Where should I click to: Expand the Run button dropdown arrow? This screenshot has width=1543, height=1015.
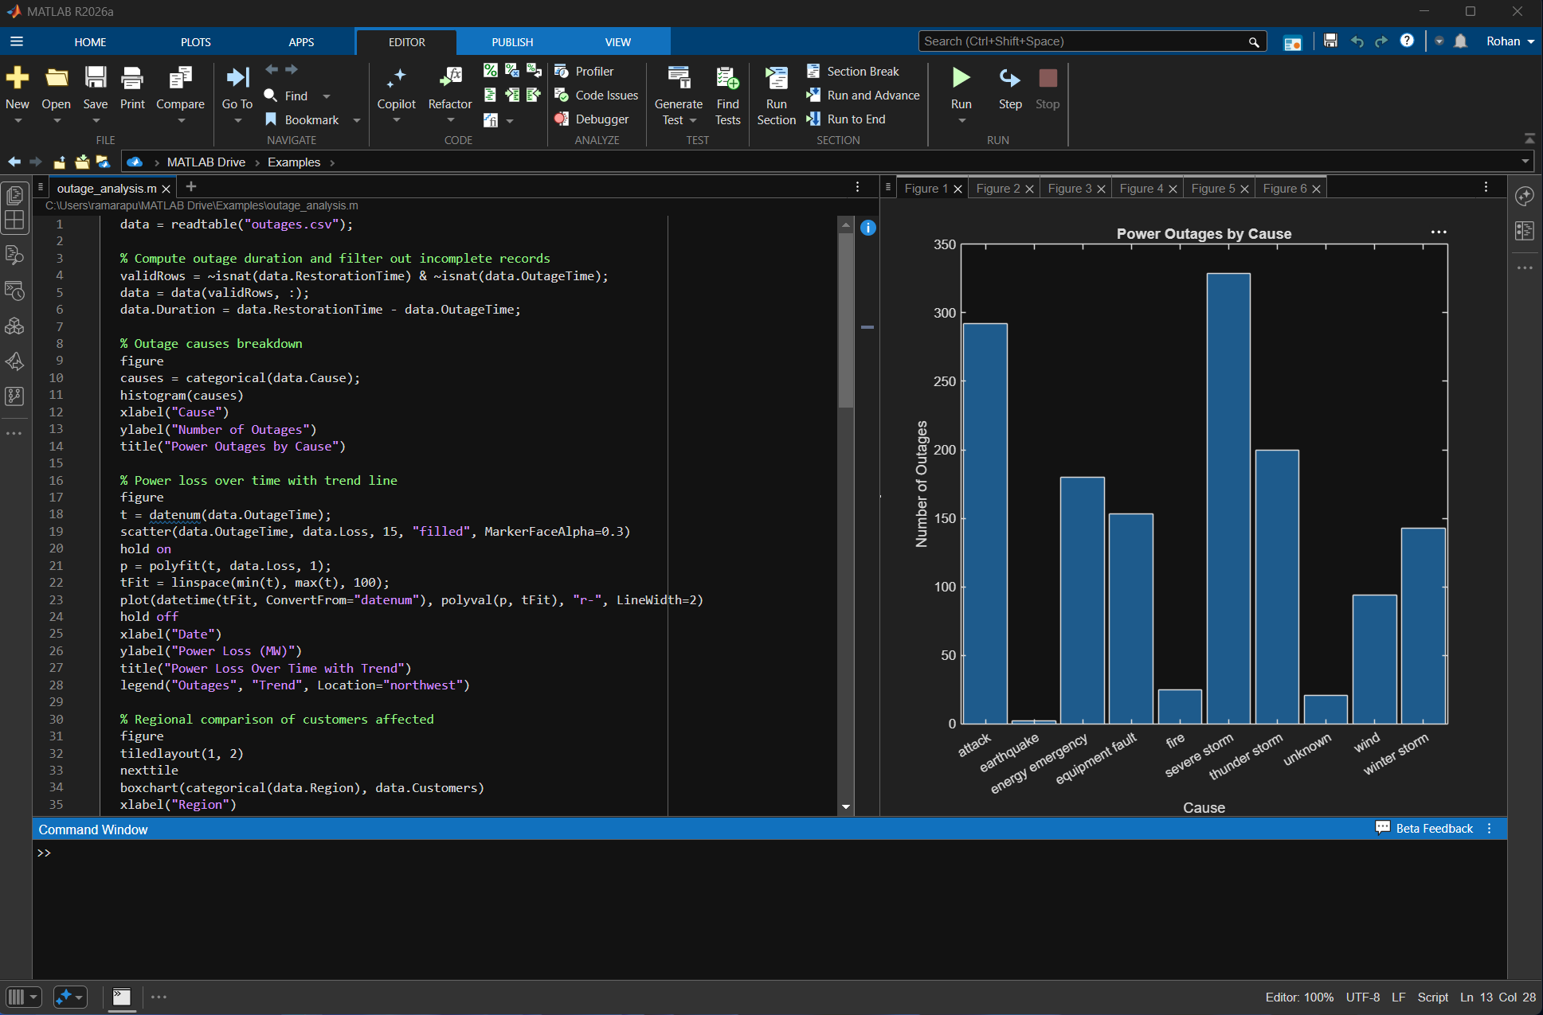click(961, 121)
